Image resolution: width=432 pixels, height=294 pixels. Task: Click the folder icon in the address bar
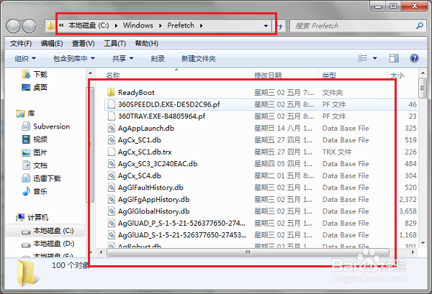click(x=50, y=26)
